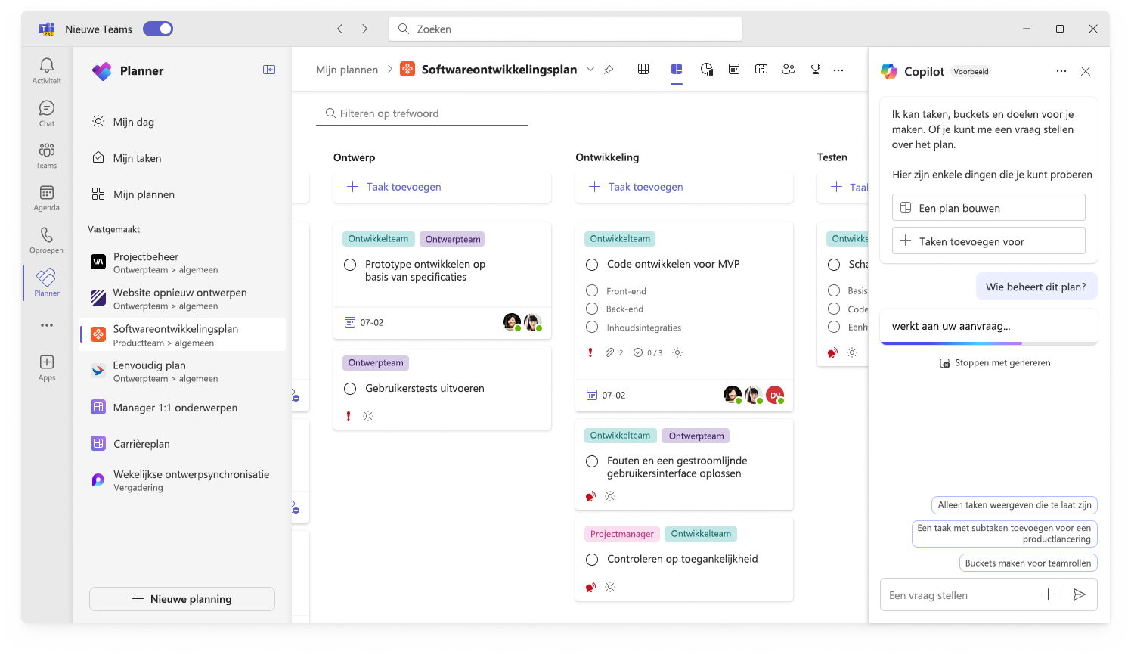Select the Planner app in the sidebar
The height and width of the screenshot is (655, 1131).
click(x=47, y=283)
